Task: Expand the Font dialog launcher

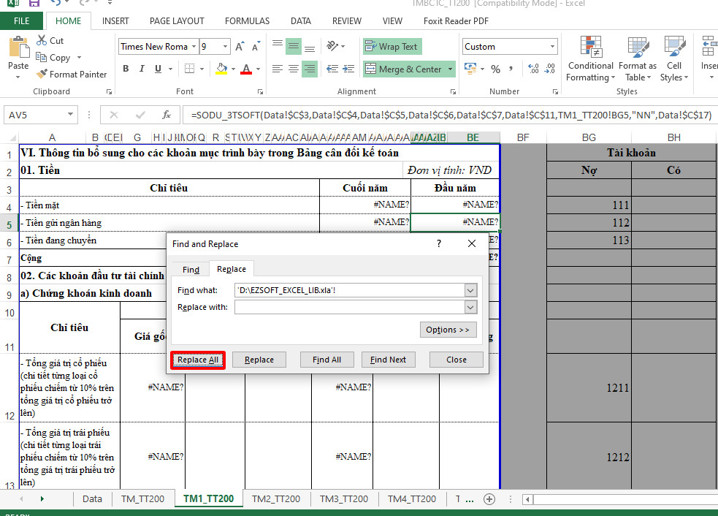Action: [260, 91]
